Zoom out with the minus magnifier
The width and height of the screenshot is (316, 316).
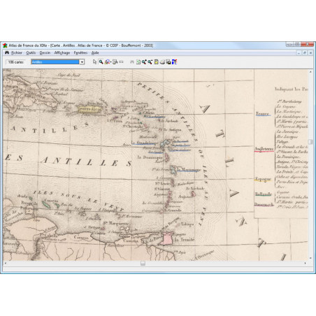coord(150,62)
